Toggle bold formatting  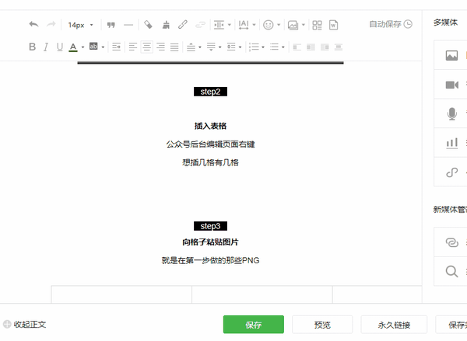[32, 47]
